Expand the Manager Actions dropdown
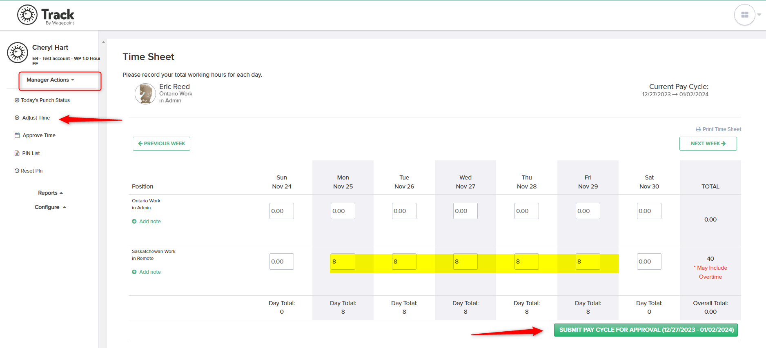766x348 pixels. (51, 80)
